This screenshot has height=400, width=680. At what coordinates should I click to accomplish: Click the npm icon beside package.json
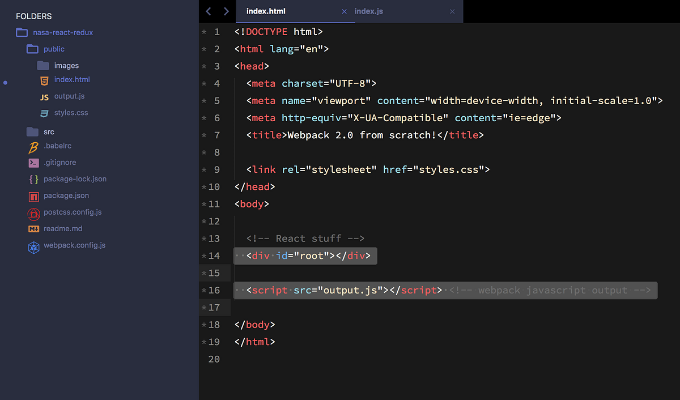coord(33,197)
